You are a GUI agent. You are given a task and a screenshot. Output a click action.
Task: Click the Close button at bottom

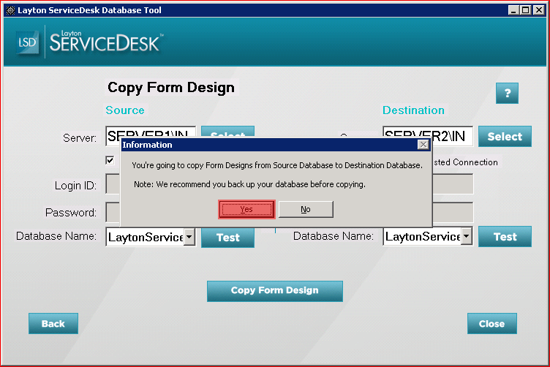[x=491, y=323]
